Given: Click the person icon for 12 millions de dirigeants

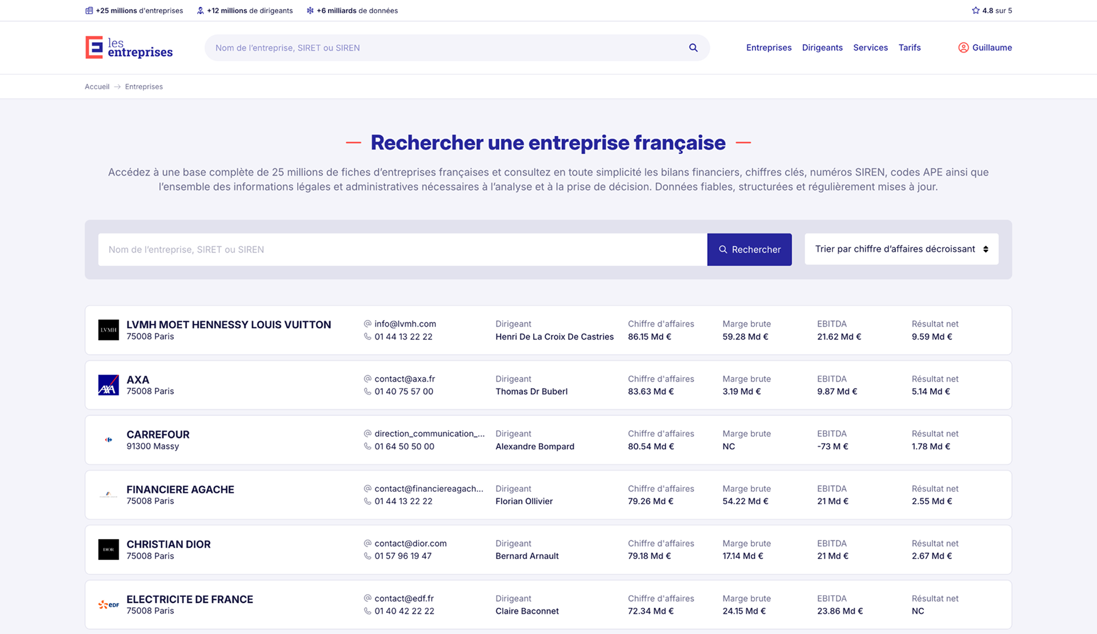Looking at the screenshot, I should pyautogui.click(x=201, y=10).
